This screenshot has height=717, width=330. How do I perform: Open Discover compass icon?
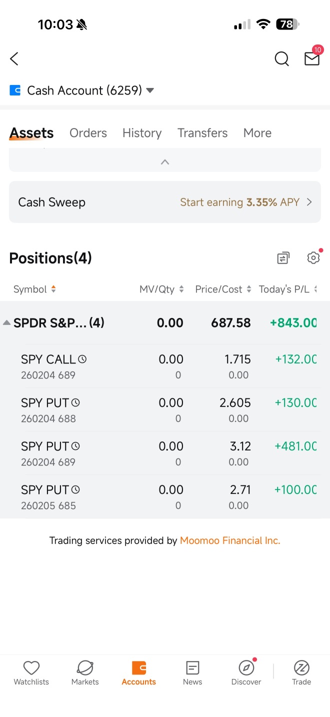(x=246, y=667)
